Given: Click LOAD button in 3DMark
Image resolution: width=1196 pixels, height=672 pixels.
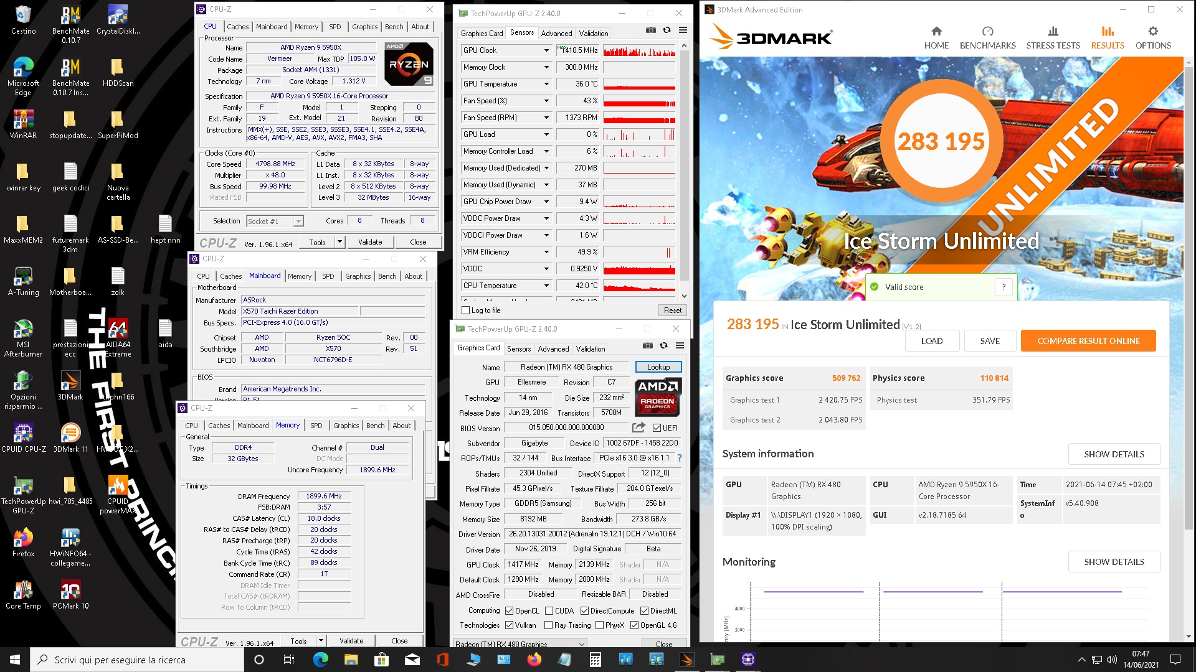Looking at the screenshot, I should pyautogui.click(x=932, y=341).
